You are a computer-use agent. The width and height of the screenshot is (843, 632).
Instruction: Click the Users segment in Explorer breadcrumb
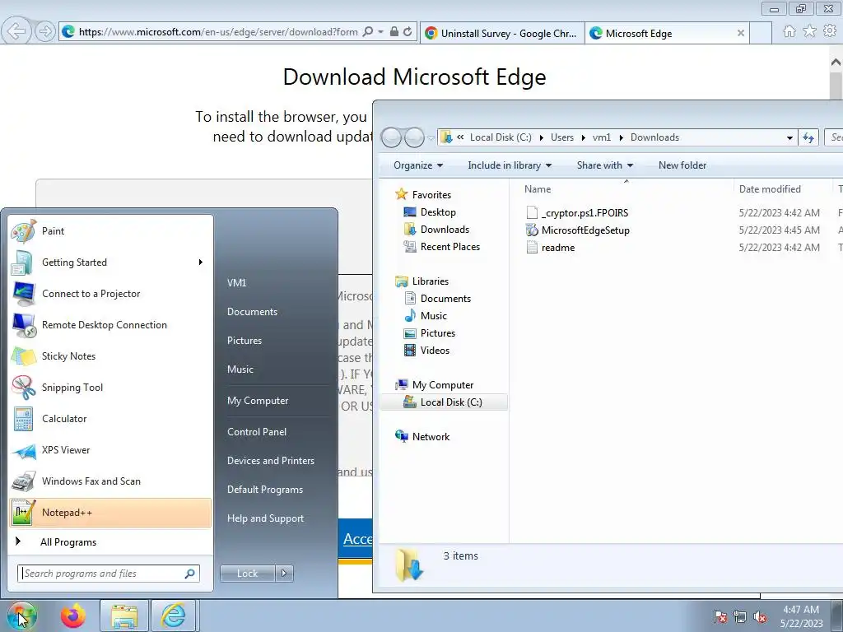click(x=561, y=137)
